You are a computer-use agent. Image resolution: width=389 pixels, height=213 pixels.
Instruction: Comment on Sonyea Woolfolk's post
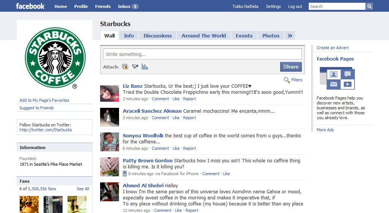click(x=160, y=148)
